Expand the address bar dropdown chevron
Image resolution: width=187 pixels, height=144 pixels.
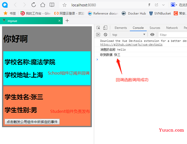pyautogui.click(x=163, y=5)
